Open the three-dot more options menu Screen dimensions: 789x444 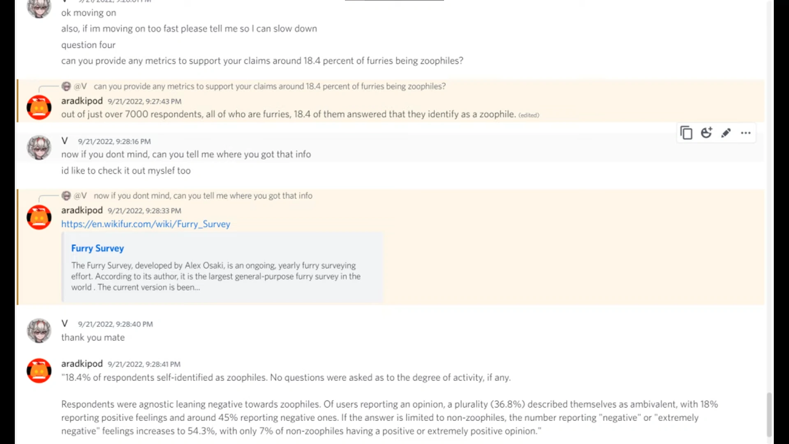(745, 133)
